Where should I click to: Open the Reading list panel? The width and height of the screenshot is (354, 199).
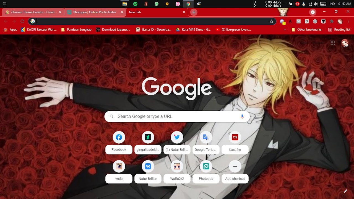pos(339,30)
